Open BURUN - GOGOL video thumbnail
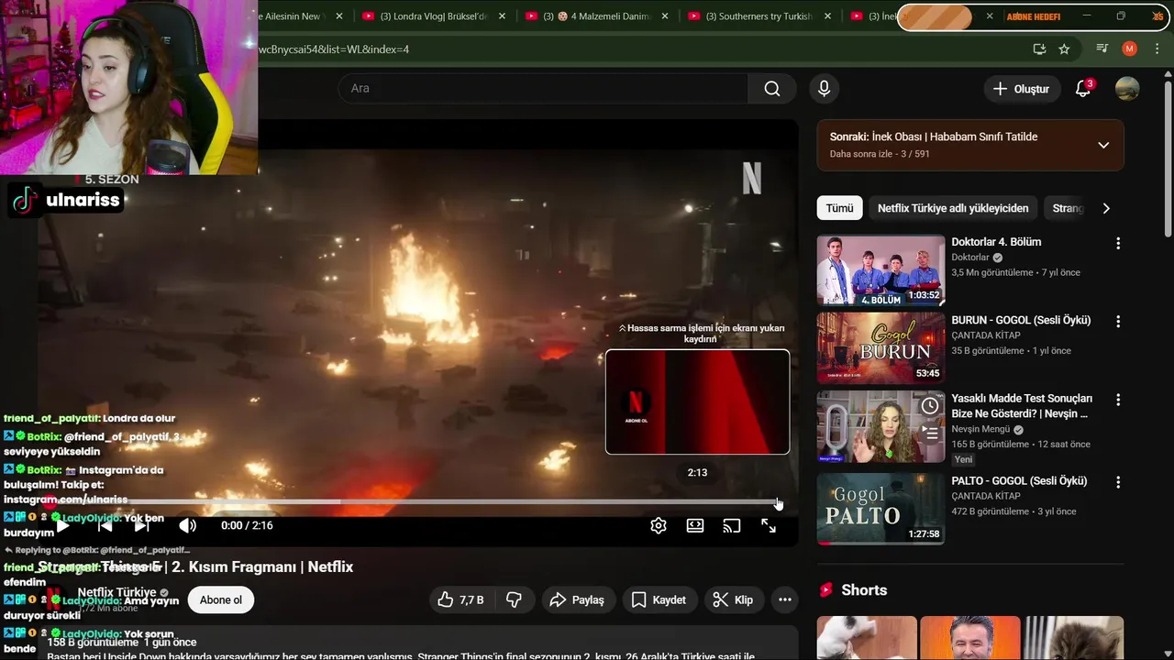The image size is (1174, 660). click(x=880, y=348)
